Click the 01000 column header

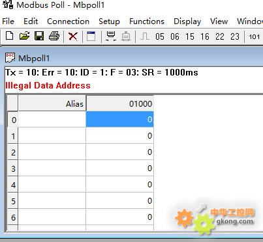point(120,103)
